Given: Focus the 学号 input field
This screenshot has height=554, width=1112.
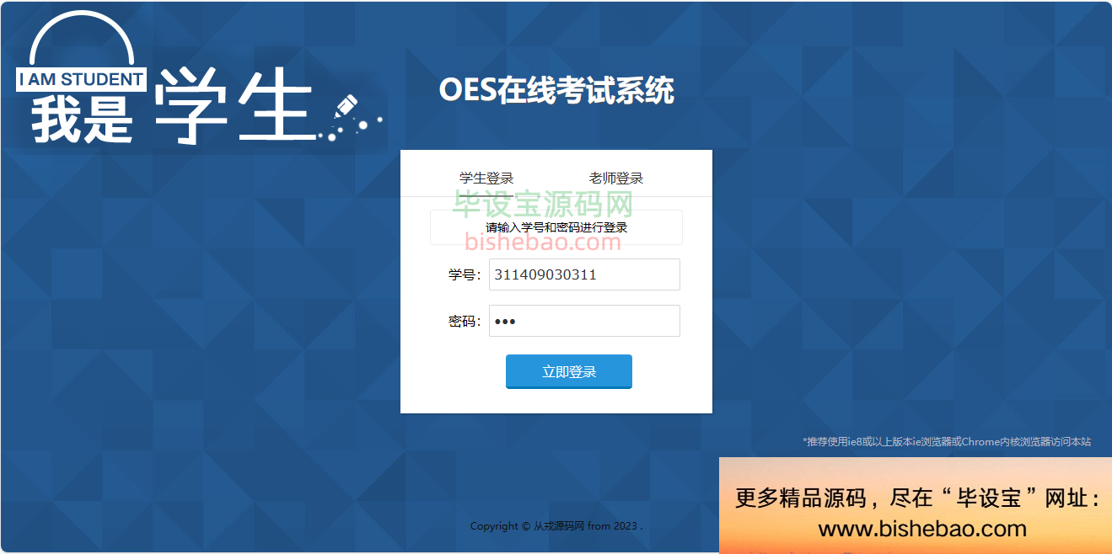Looking at the screenshot, I should coord(584,274).
